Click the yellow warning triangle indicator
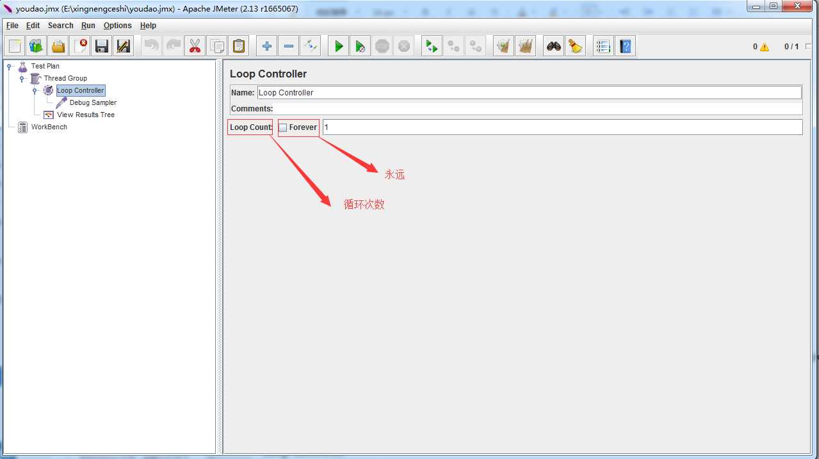 [x=764, y=47]
